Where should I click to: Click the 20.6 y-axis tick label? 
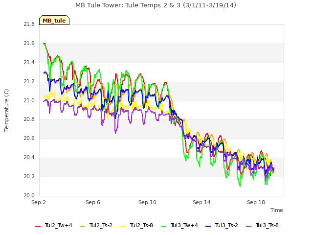[29, 138]
